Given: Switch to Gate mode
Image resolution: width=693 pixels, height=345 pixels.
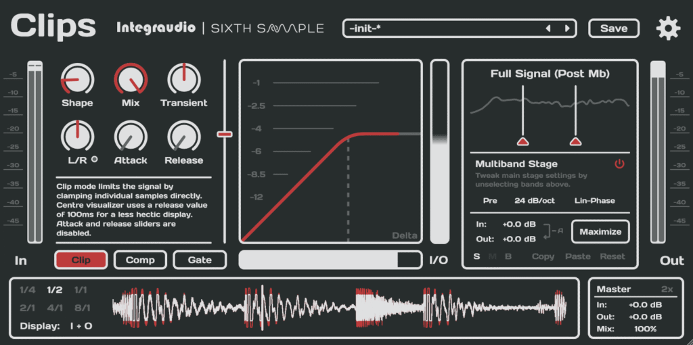Looking at the screenshot, I should click(200, 260).
